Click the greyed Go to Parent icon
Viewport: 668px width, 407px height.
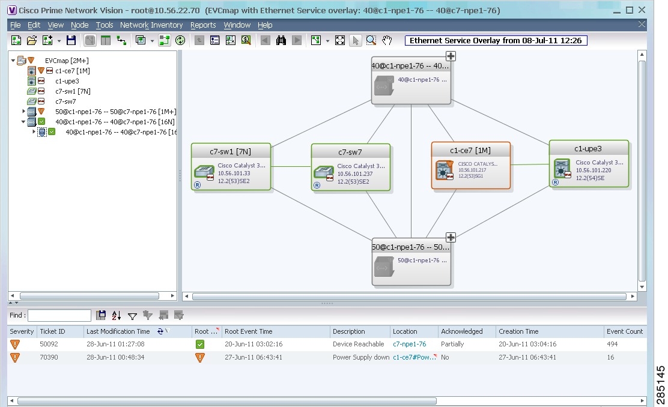pyautogui.click(x=199, y=40)
